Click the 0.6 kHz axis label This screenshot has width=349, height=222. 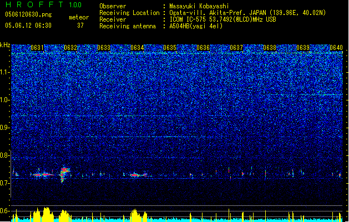pos(4,211)
